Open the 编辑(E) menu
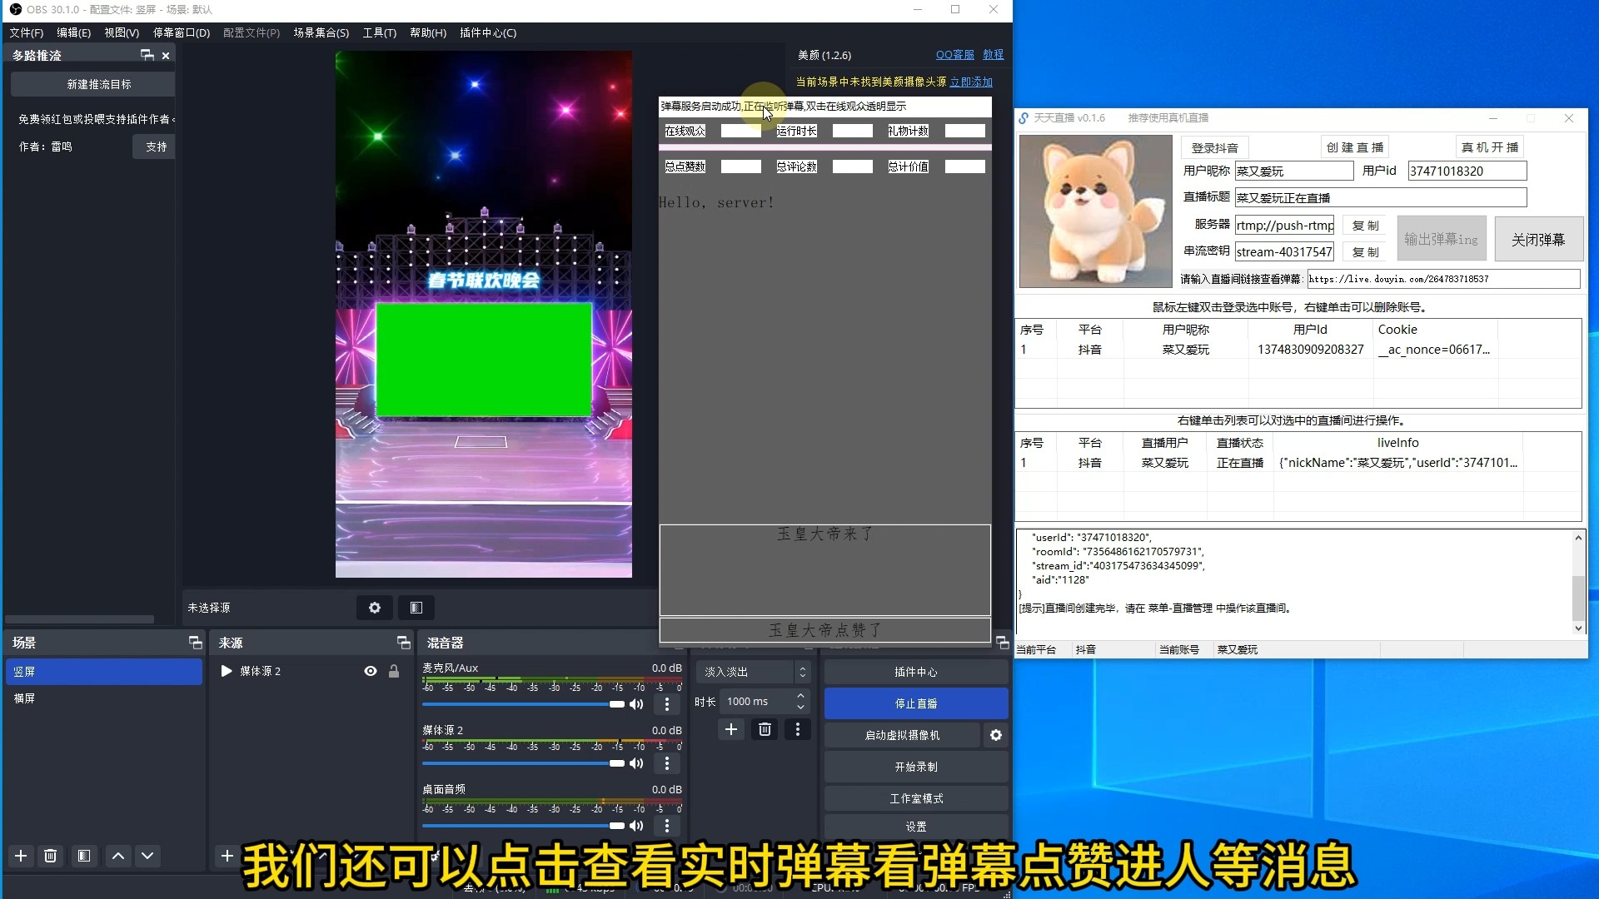This screenshot has width=1599, height=899. 74,32
